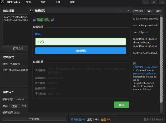Screen dimensions: 166x123
Task: Expand the 破解引擎 hashcat dropdown
Action: pos(21,100)
